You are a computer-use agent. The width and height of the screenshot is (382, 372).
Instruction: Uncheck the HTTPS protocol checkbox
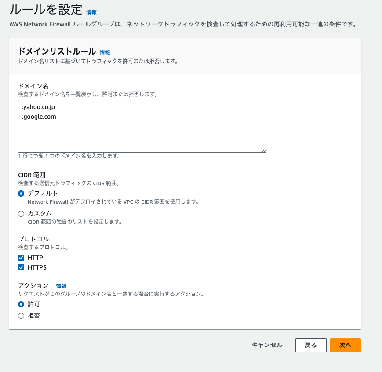[21, 267]
